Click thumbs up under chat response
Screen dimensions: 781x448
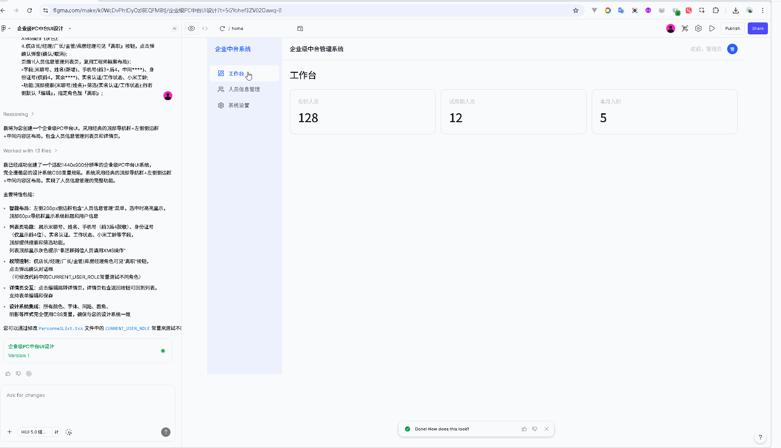tap(8, 374)
